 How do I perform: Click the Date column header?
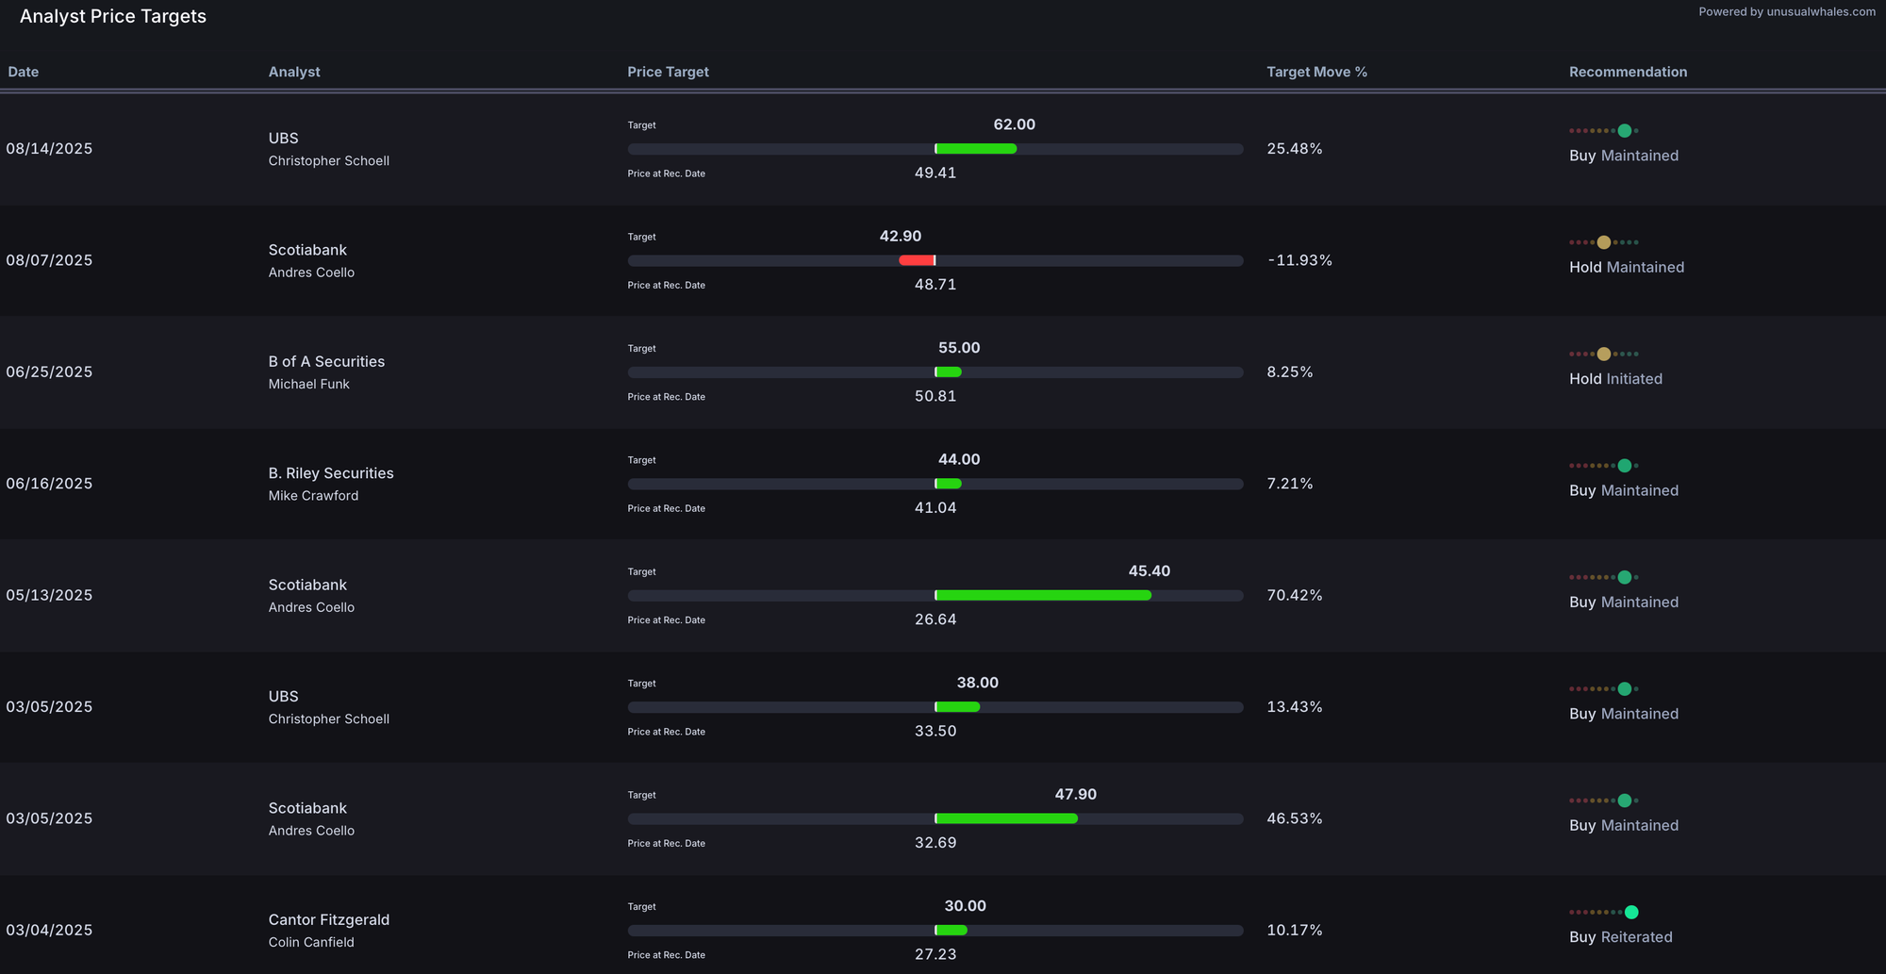(24, 72)
